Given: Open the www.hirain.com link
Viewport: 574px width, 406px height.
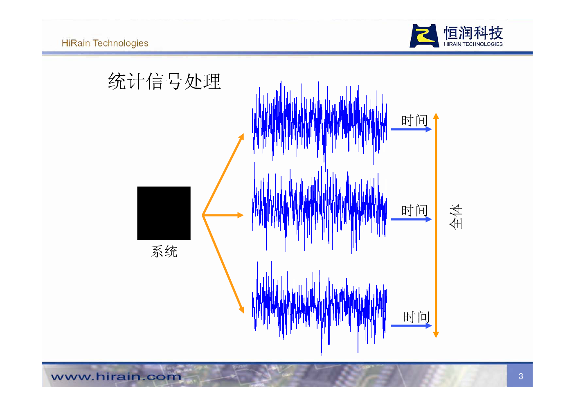Looking at the screenshot, I should coord(116,377).
